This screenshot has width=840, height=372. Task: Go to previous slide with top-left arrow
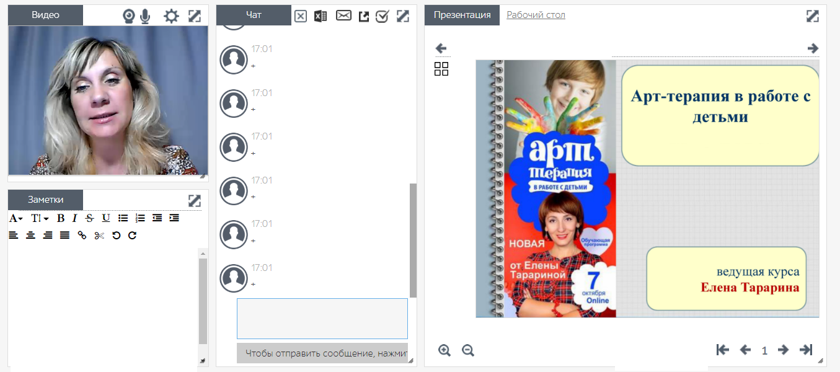coord(441,48)
